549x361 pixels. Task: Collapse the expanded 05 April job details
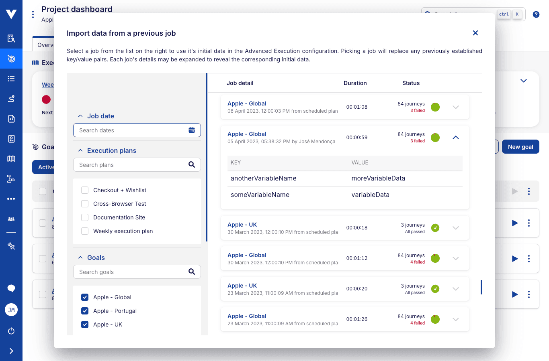[x=455, y=138]
